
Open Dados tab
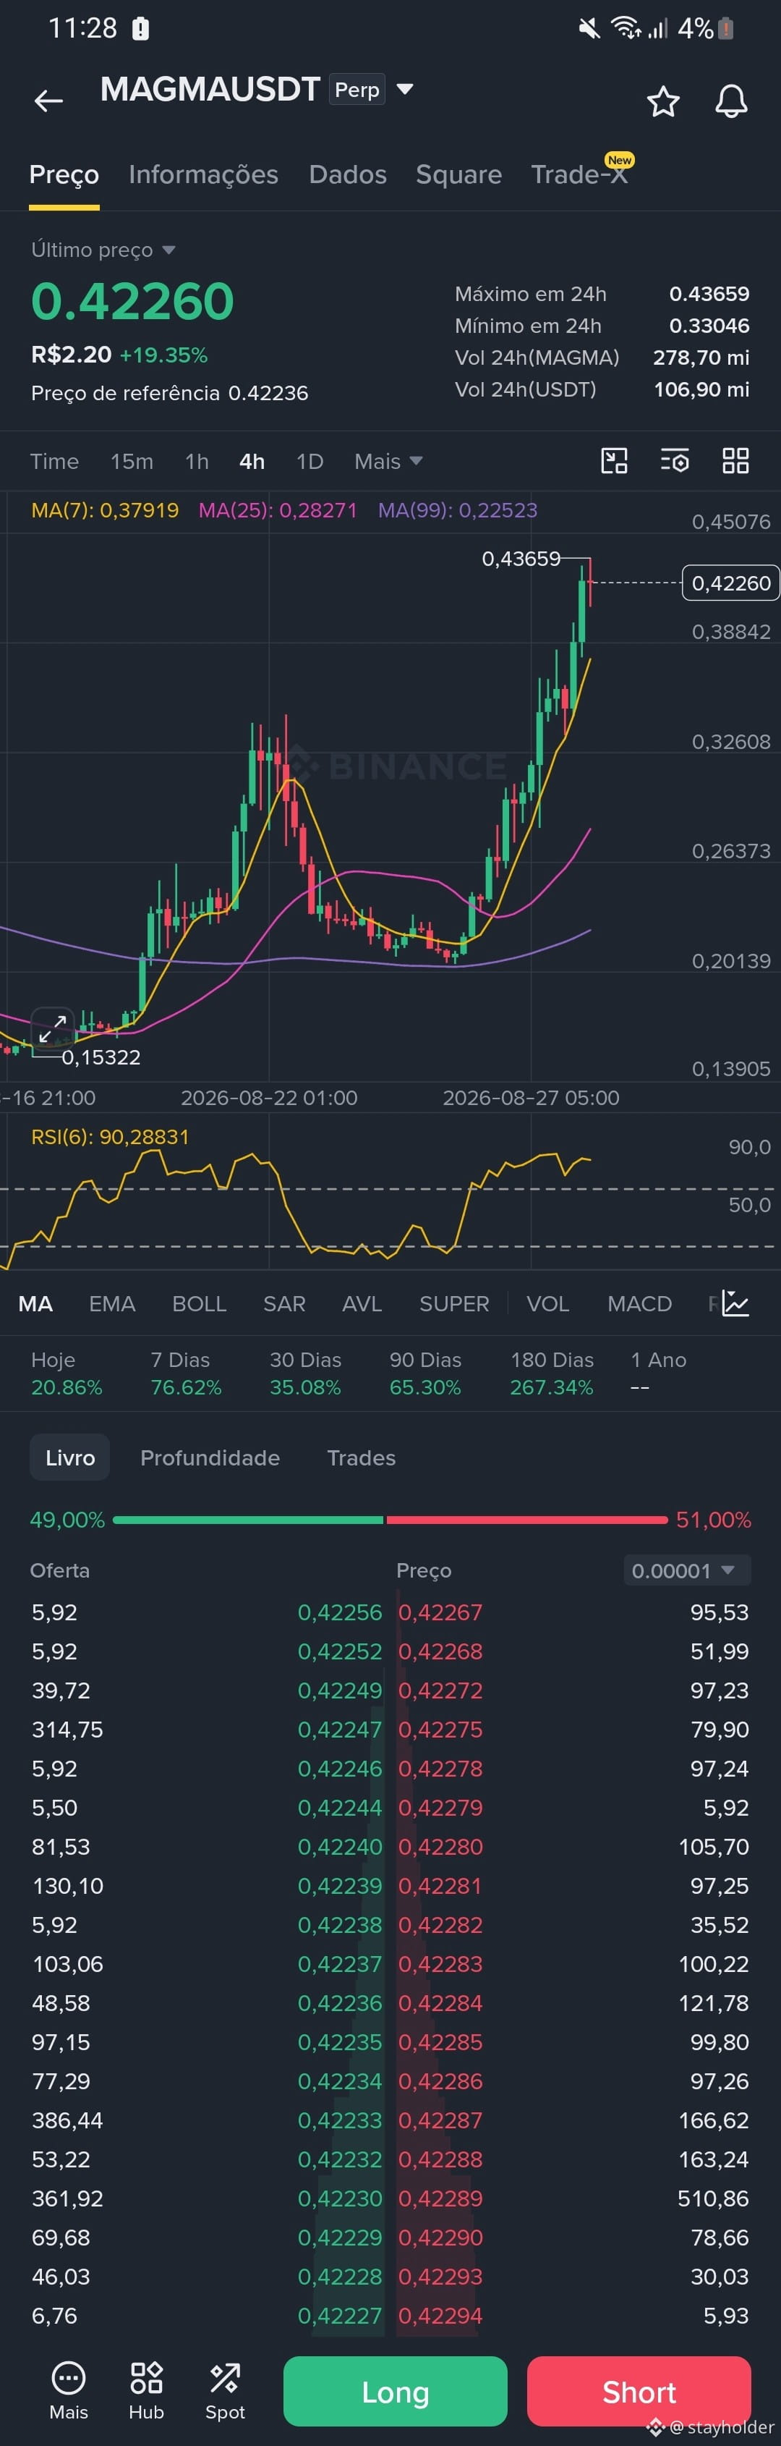click(x=347, y=174)
